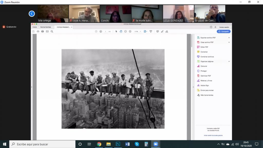Screen dimensions: 263x148
Task: Click the zoom out minus icon
Action: 125,31
